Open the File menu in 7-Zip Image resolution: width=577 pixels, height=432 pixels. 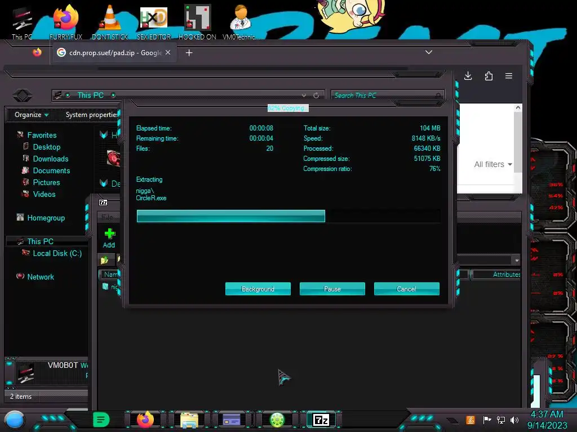point(107,217)
